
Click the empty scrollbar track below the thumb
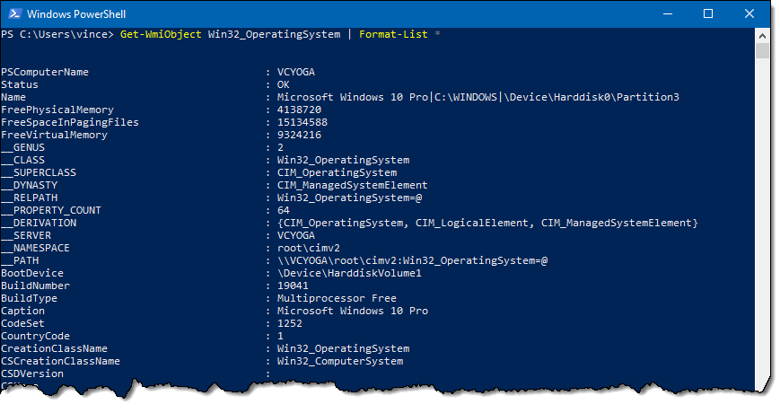pos(762,219)
